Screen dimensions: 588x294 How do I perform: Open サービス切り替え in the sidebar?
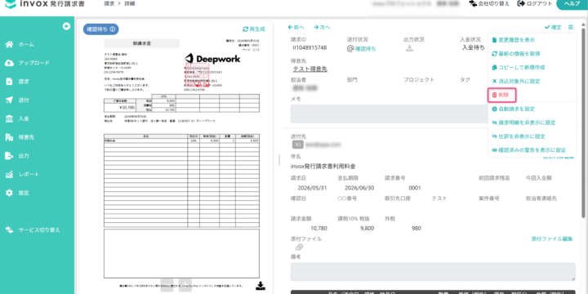pyautogui.click(x=33, y=229)
